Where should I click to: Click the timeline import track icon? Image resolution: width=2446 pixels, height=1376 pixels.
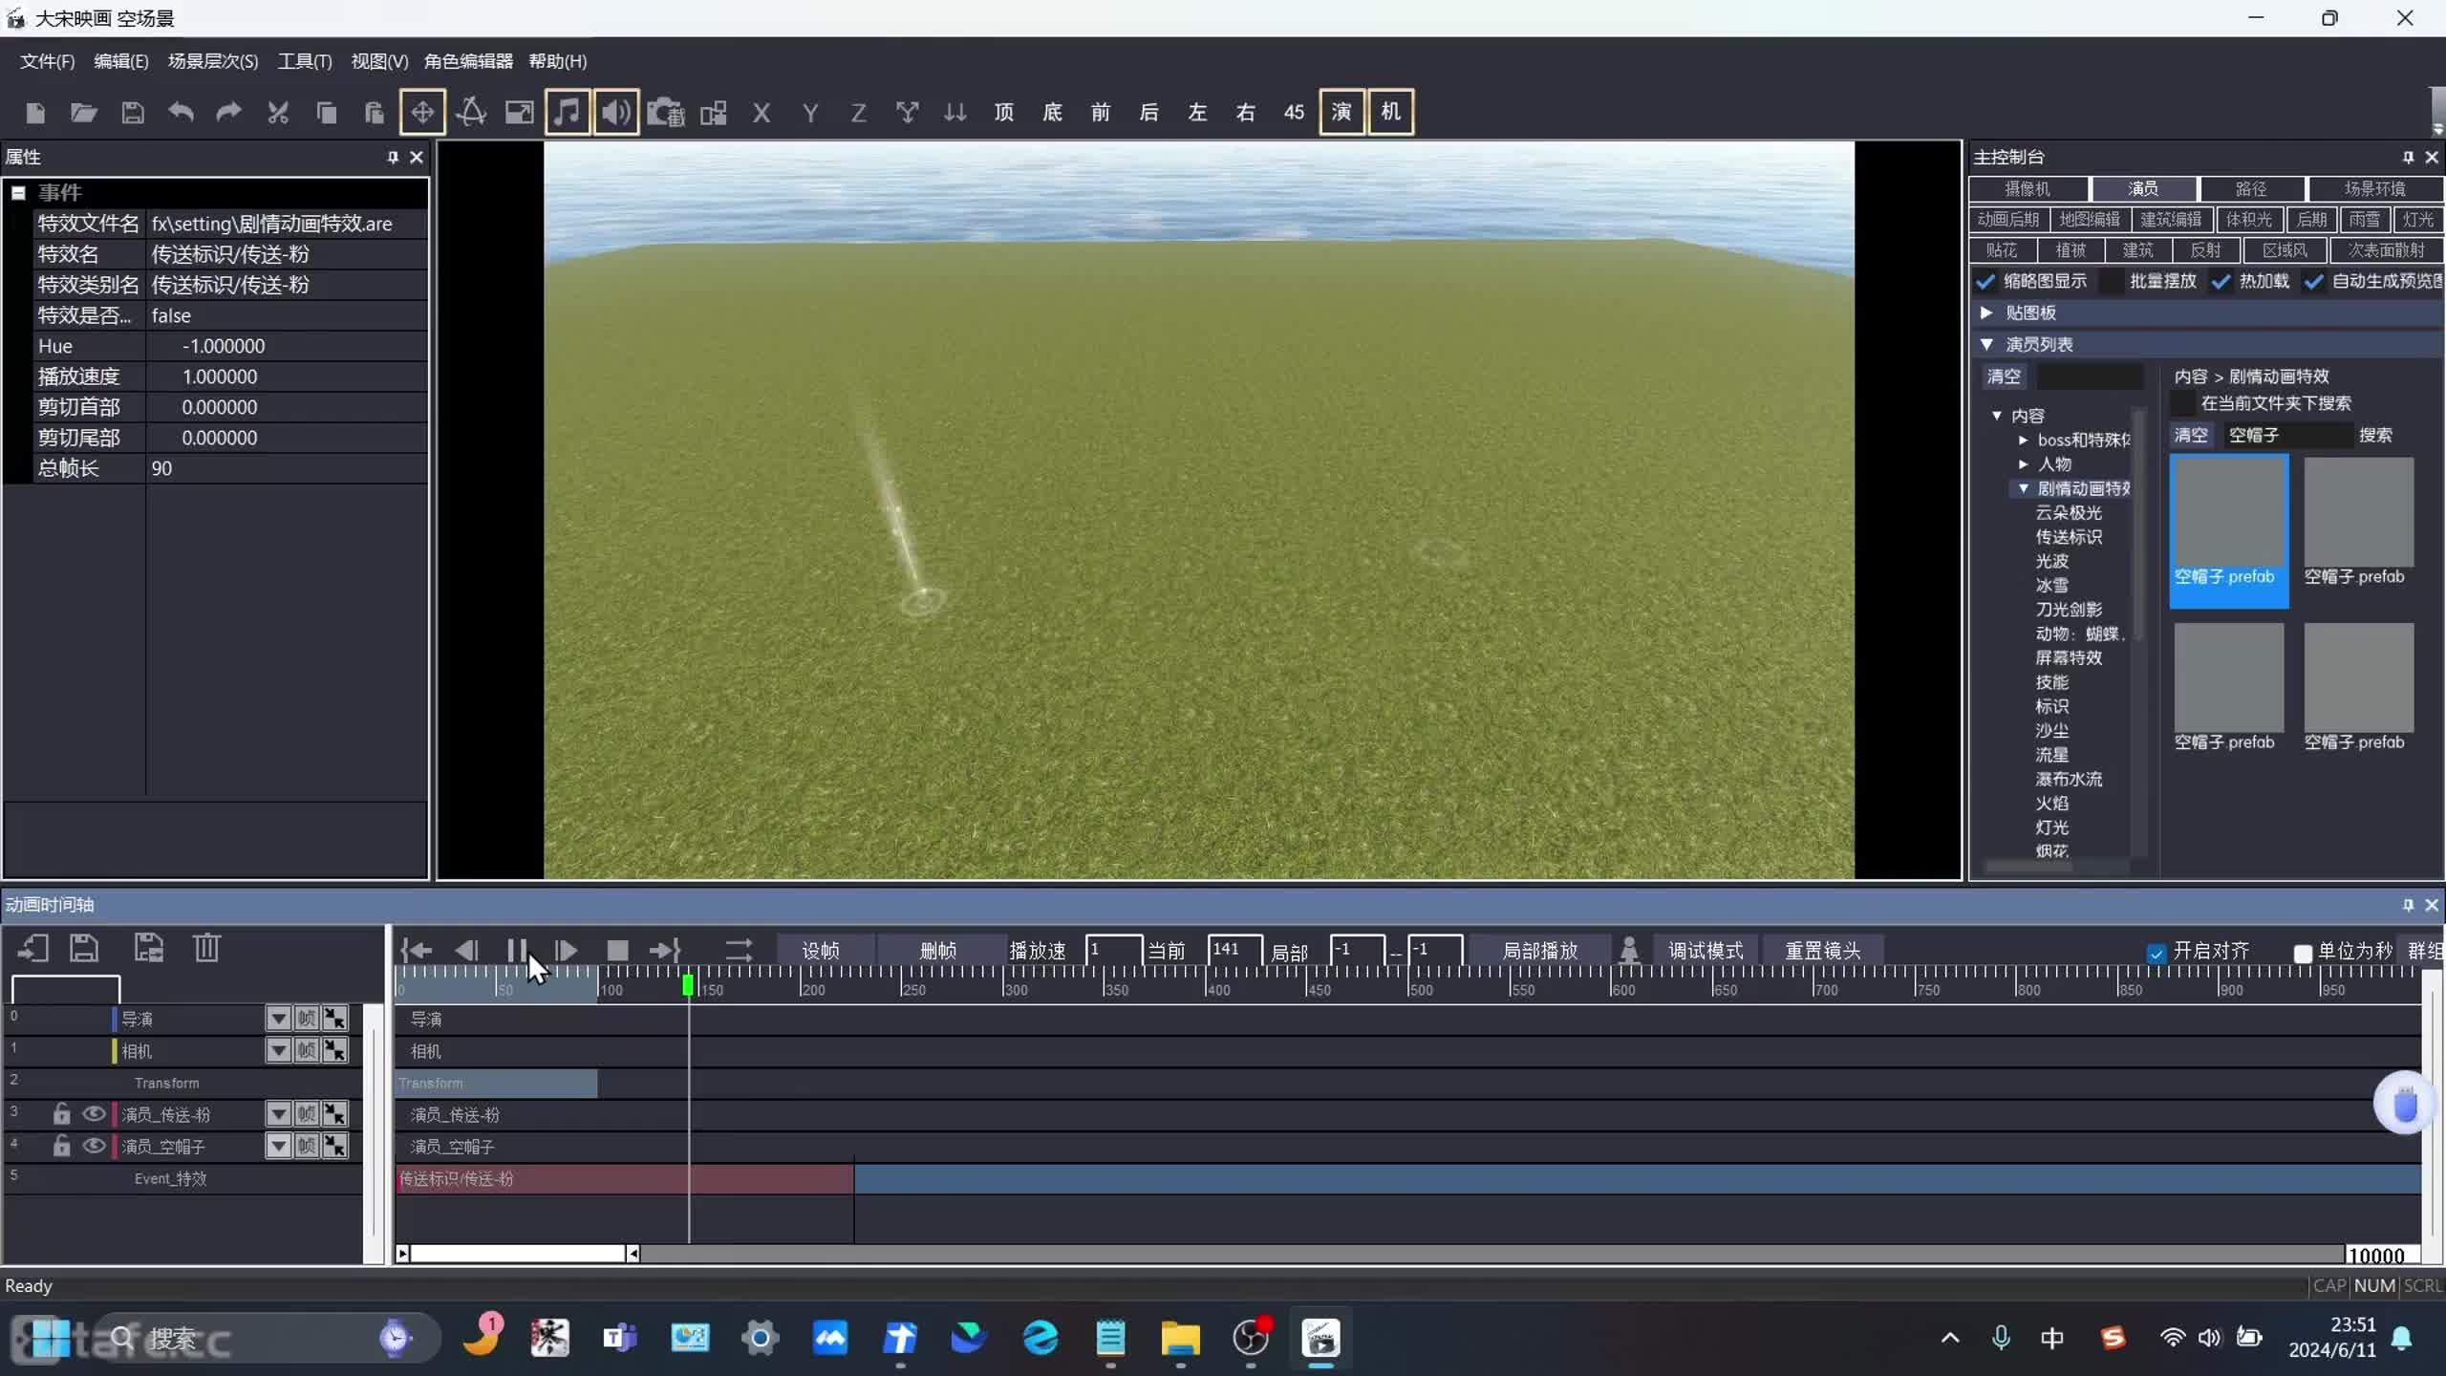point(33,947)
